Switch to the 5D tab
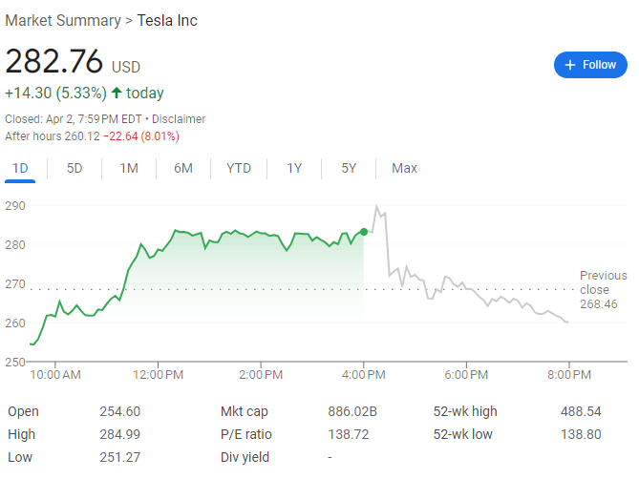The width and height of the screenshot is (639, 479). pos(75,168)
